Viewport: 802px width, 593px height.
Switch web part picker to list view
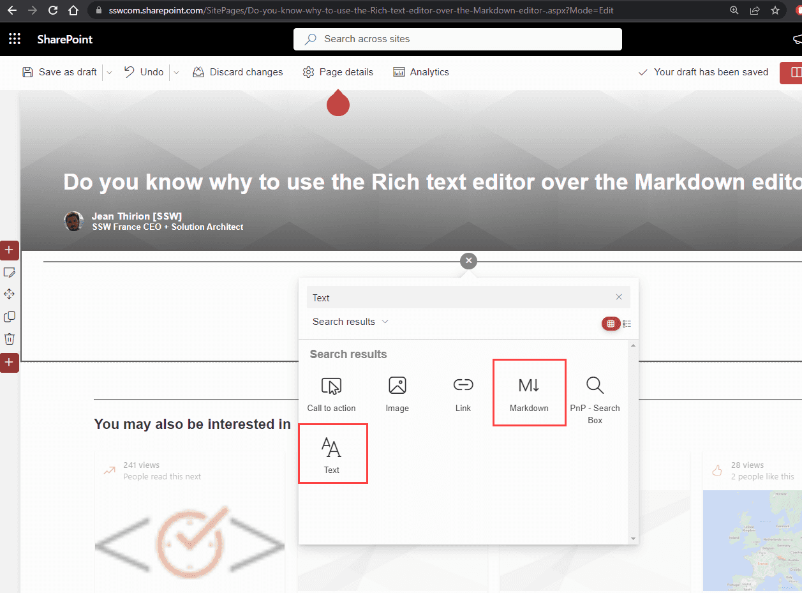[x=627, y=324]
